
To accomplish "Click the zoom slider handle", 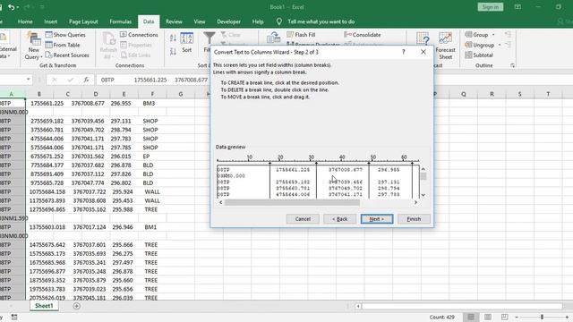I will pyautogui.click(x=542, y=317).
